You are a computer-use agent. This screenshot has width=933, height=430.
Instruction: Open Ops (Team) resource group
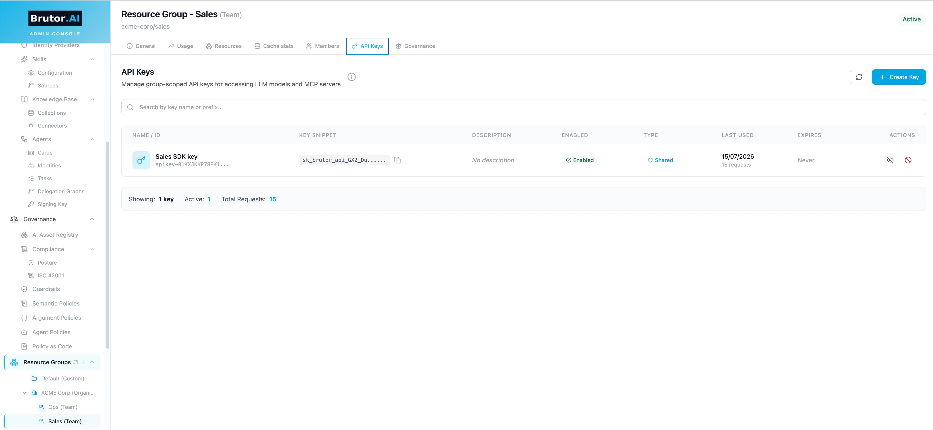pos(63,407)
